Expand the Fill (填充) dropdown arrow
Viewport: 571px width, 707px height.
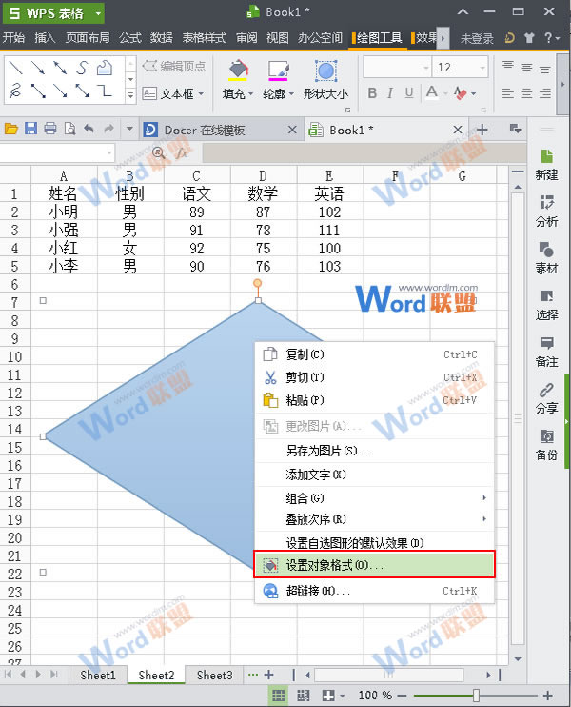point(251,94)
